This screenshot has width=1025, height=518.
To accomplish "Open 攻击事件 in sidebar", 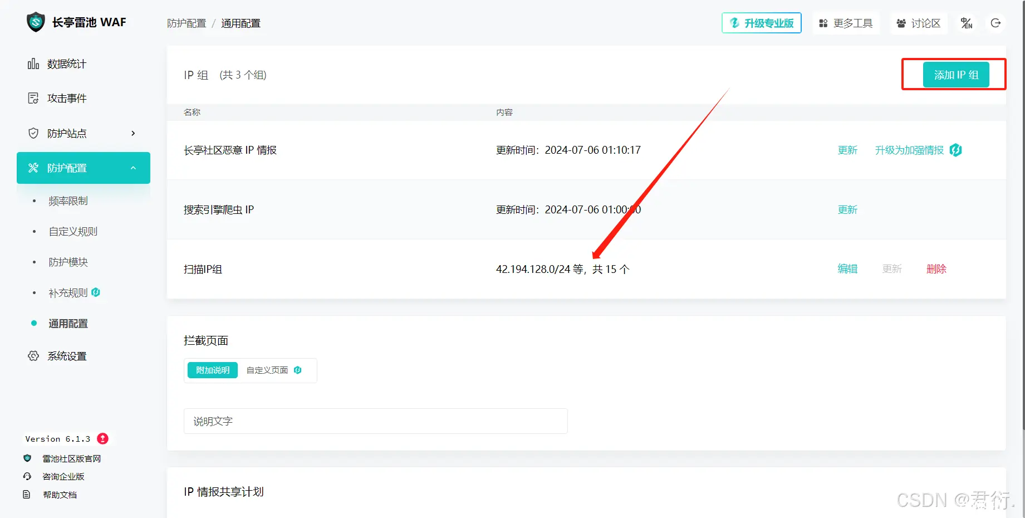I will tap(66, 99).
